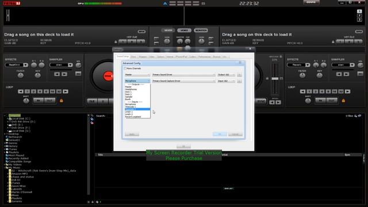Click left deck sampler play arrow

[64, 74]
